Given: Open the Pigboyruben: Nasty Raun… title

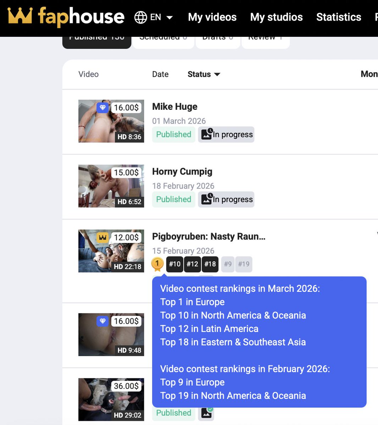Looking at the screenshot, I should pos(209,236).
